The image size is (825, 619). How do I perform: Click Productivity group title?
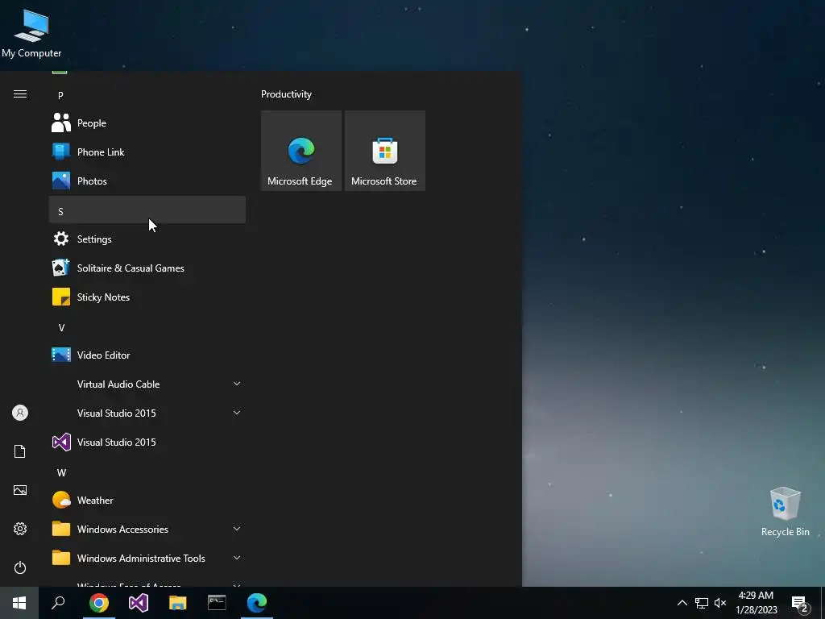pos(286,94)
